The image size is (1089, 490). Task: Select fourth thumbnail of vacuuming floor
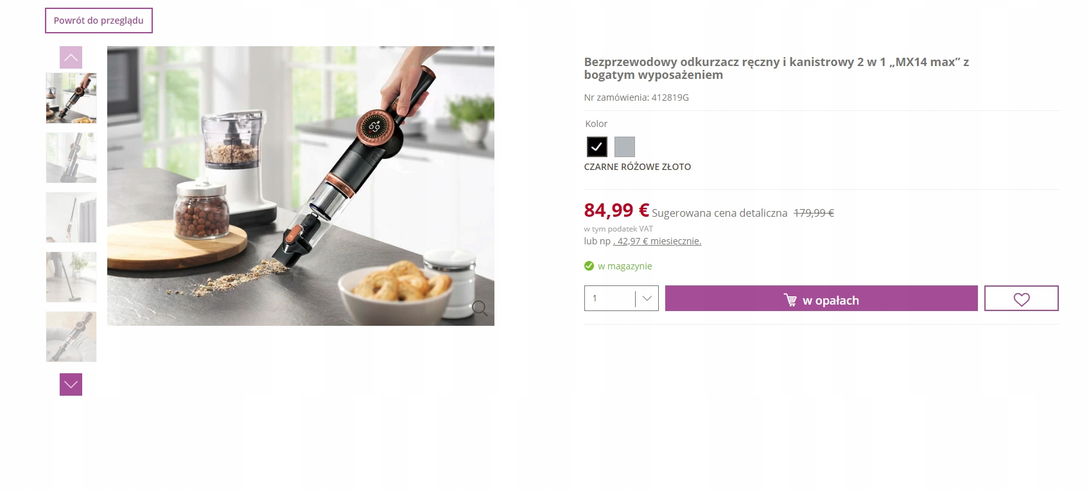tap(71, 277)
